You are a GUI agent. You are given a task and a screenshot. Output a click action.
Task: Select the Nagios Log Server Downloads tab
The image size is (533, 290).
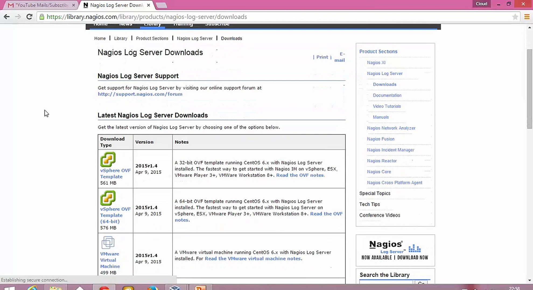(x=116, y=5)
